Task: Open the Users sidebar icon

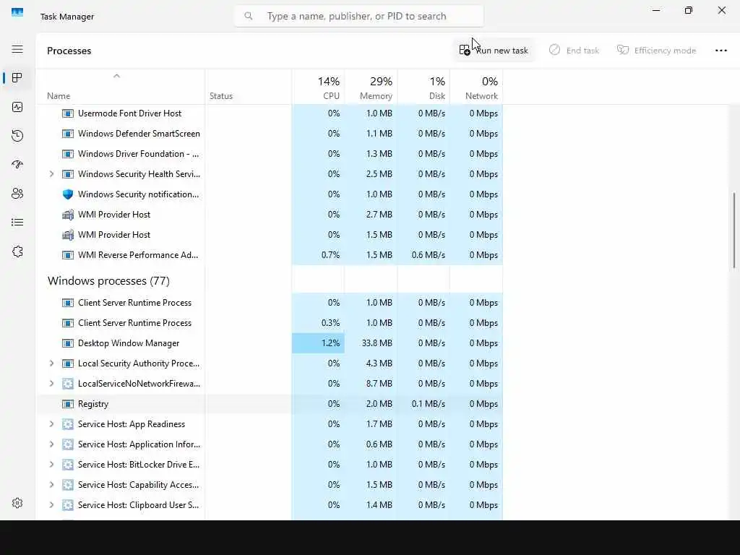Action: click(x=17, y=194)
